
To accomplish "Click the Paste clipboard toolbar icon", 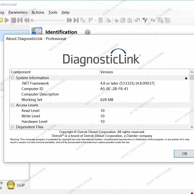I will [130, 20].
